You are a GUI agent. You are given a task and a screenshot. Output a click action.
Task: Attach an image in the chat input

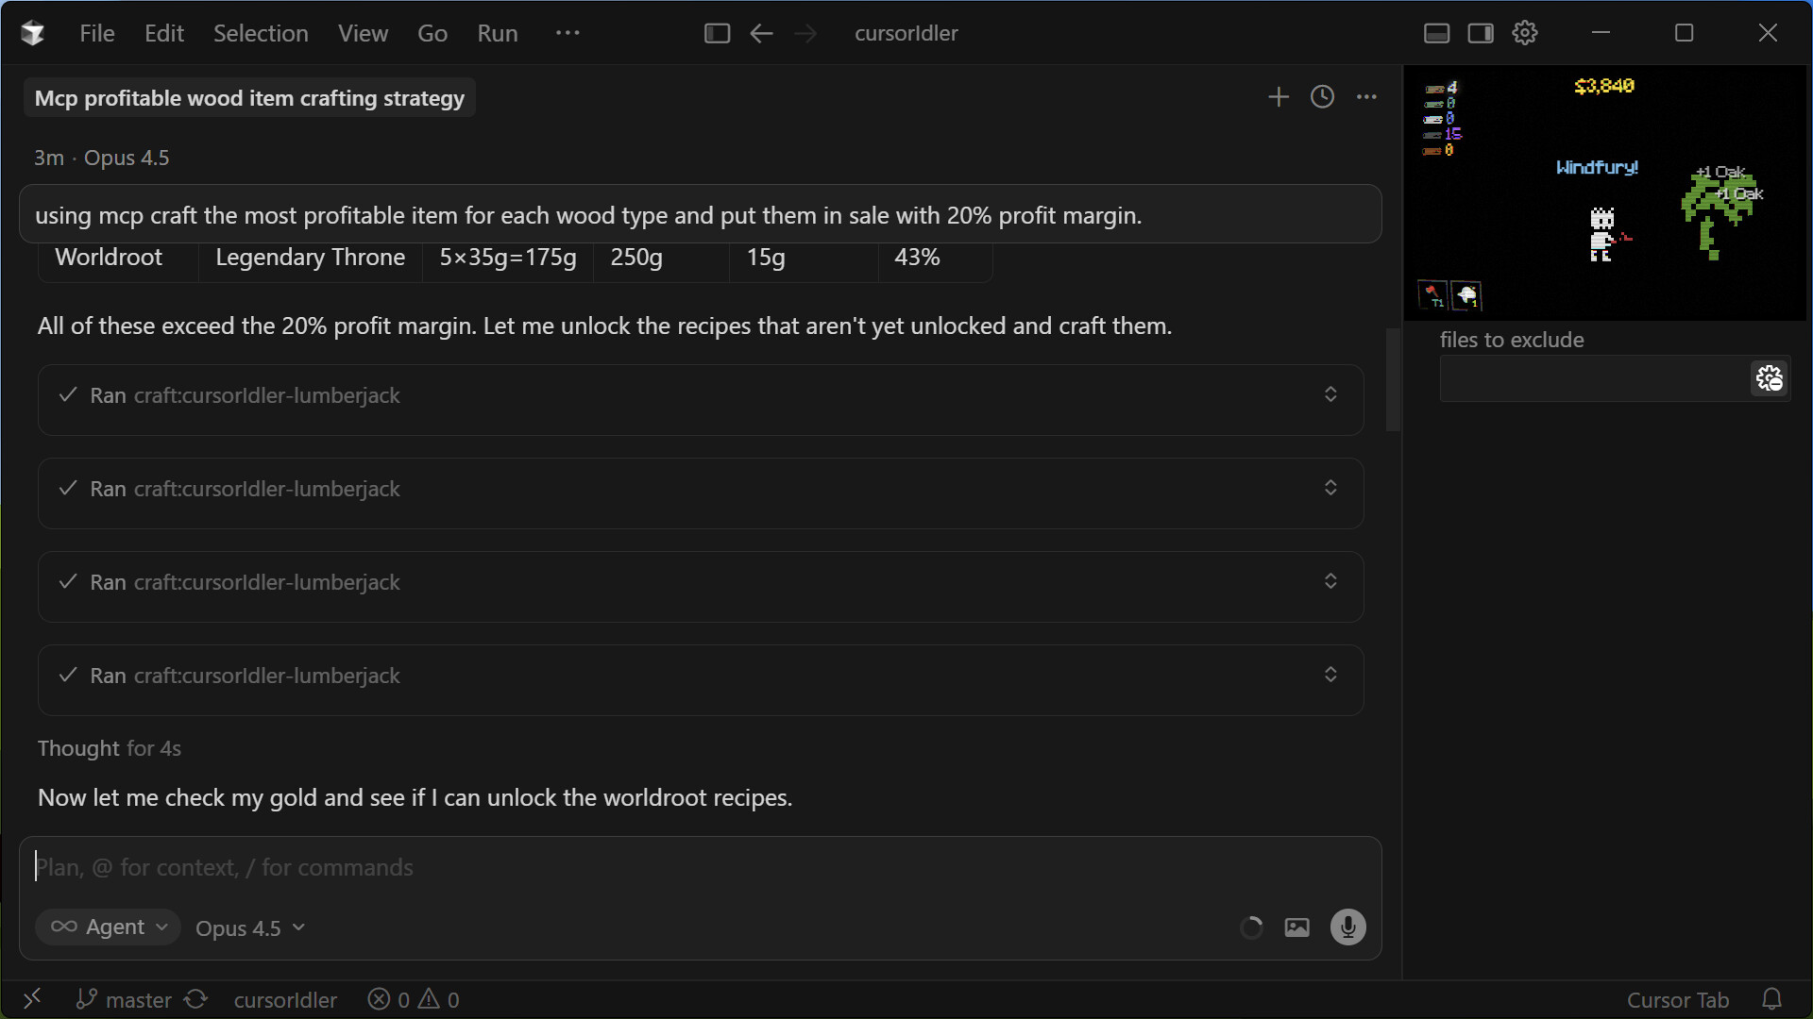pyautogui.click(x=1296, y=927)
